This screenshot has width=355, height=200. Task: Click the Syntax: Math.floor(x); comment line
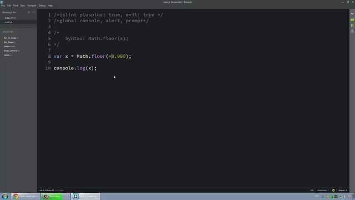(x=97, y=38)
